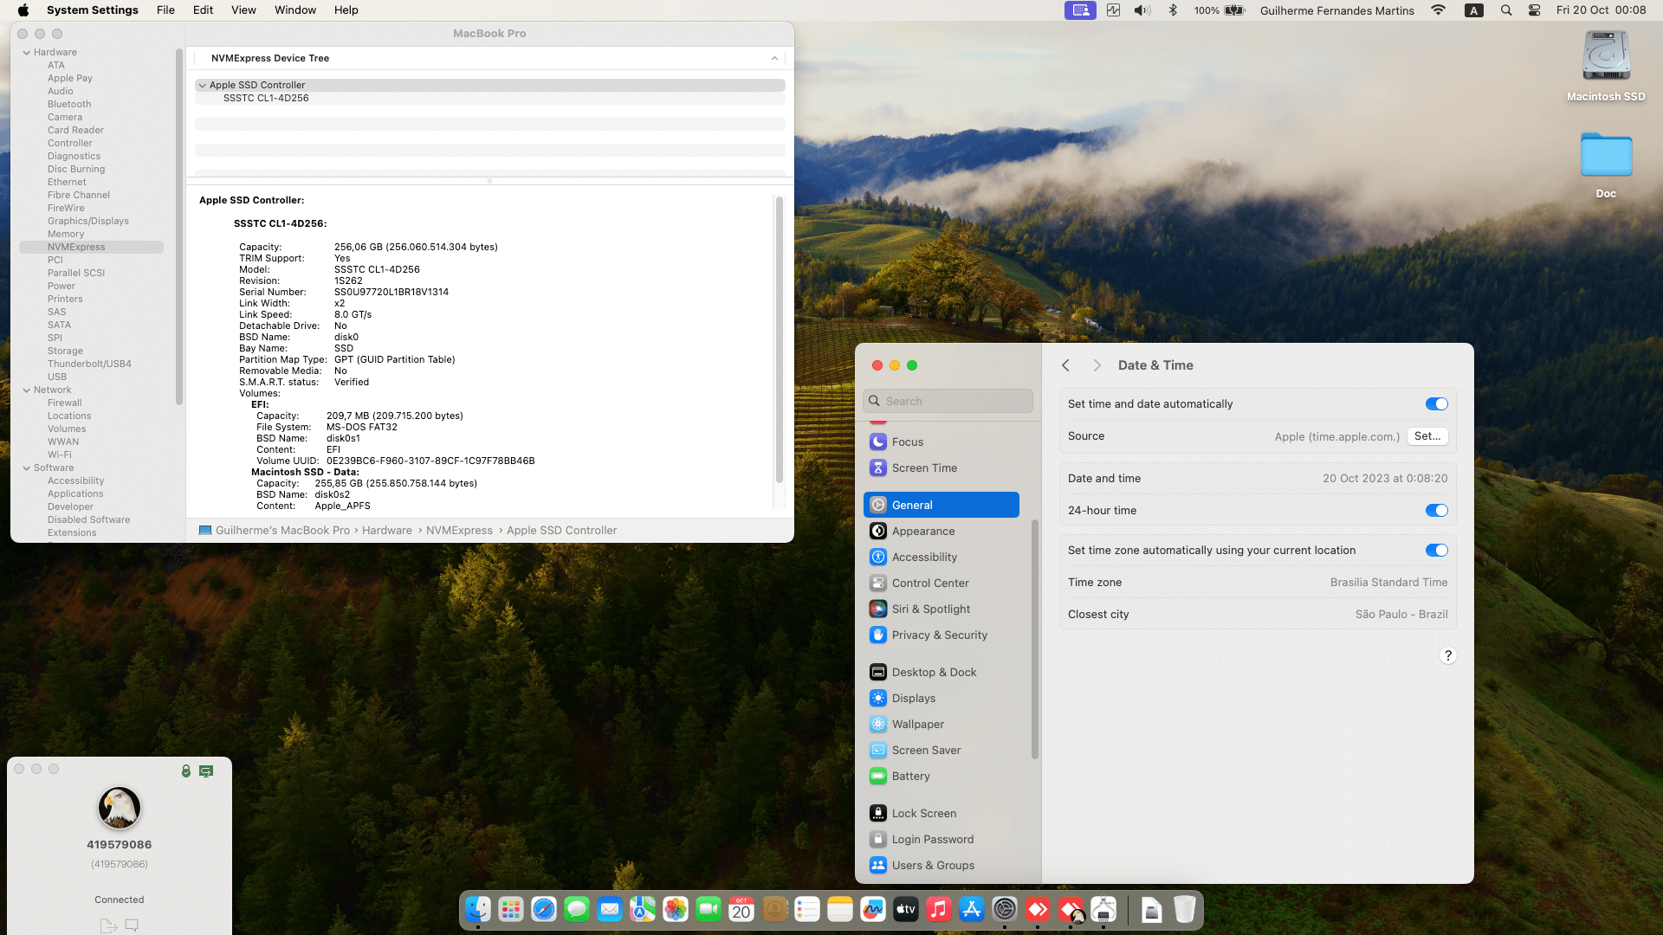Viewport: 1663px width, 935px height.
Task: Collapse the Apple SSD Controller tree
Action: (202, 85)
